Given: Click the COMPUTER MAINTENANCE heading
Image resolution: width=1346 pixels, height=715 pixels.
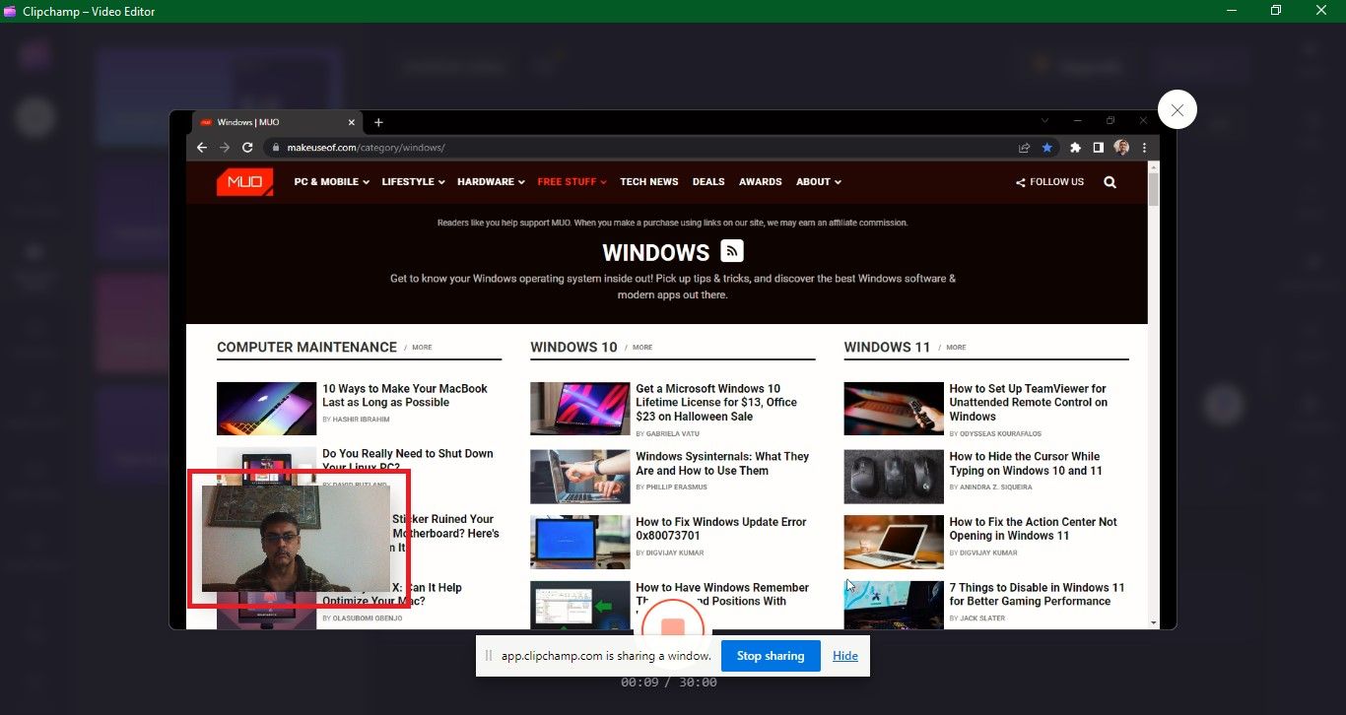Looking at the screenshot, I should point(306,347).
